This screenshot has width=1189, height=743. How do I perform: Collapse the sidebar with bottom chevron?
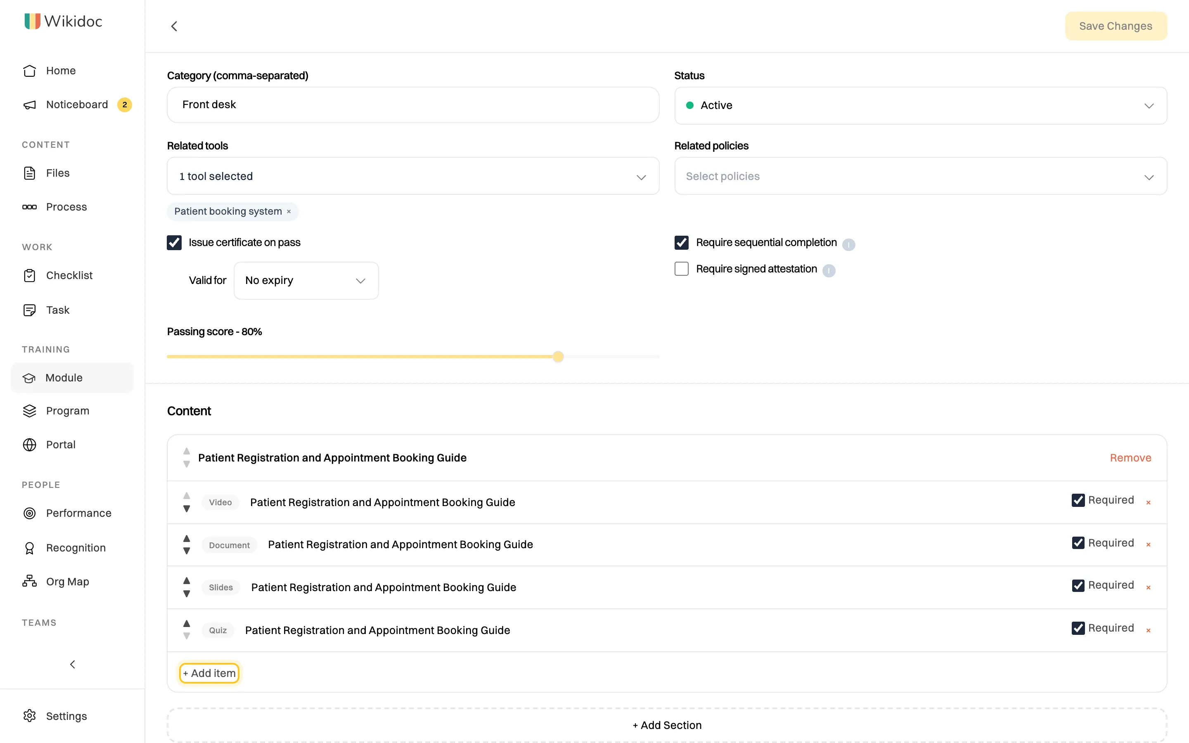pos(72,665)
